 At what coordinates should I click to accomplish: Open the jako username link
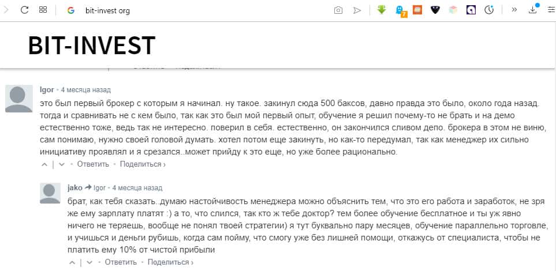(x=75, y=188)
